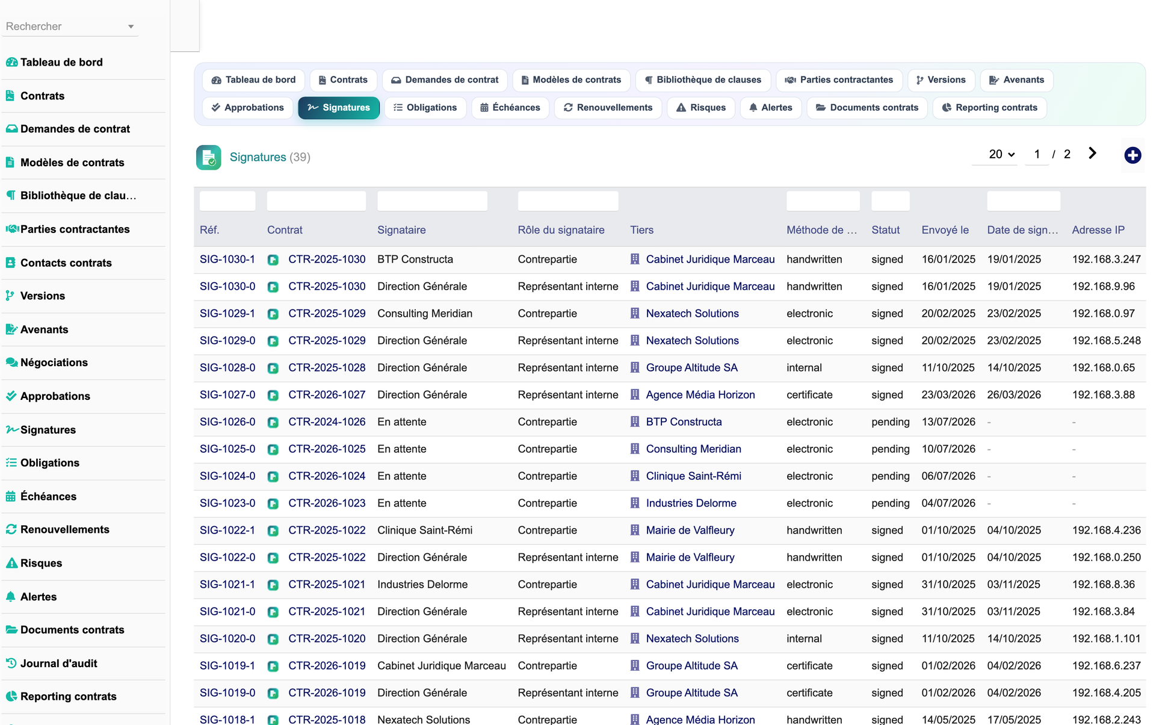
Task: Click the Signataire filter input field
Action: tap(432, 201)
